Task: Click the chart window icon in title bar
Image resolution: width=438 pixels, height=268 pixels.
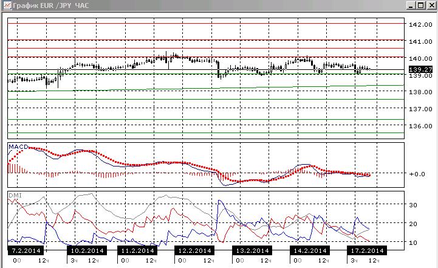Action: [7, 5]
